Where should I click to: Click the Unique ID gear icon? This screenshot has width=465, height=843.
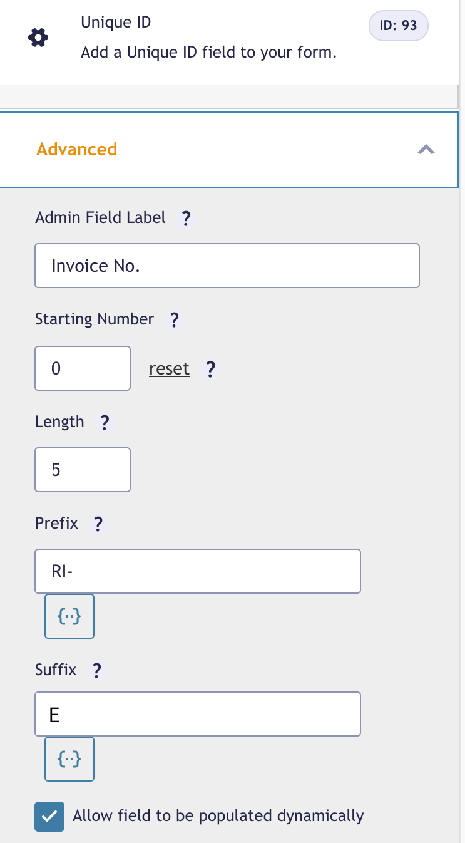38,38
